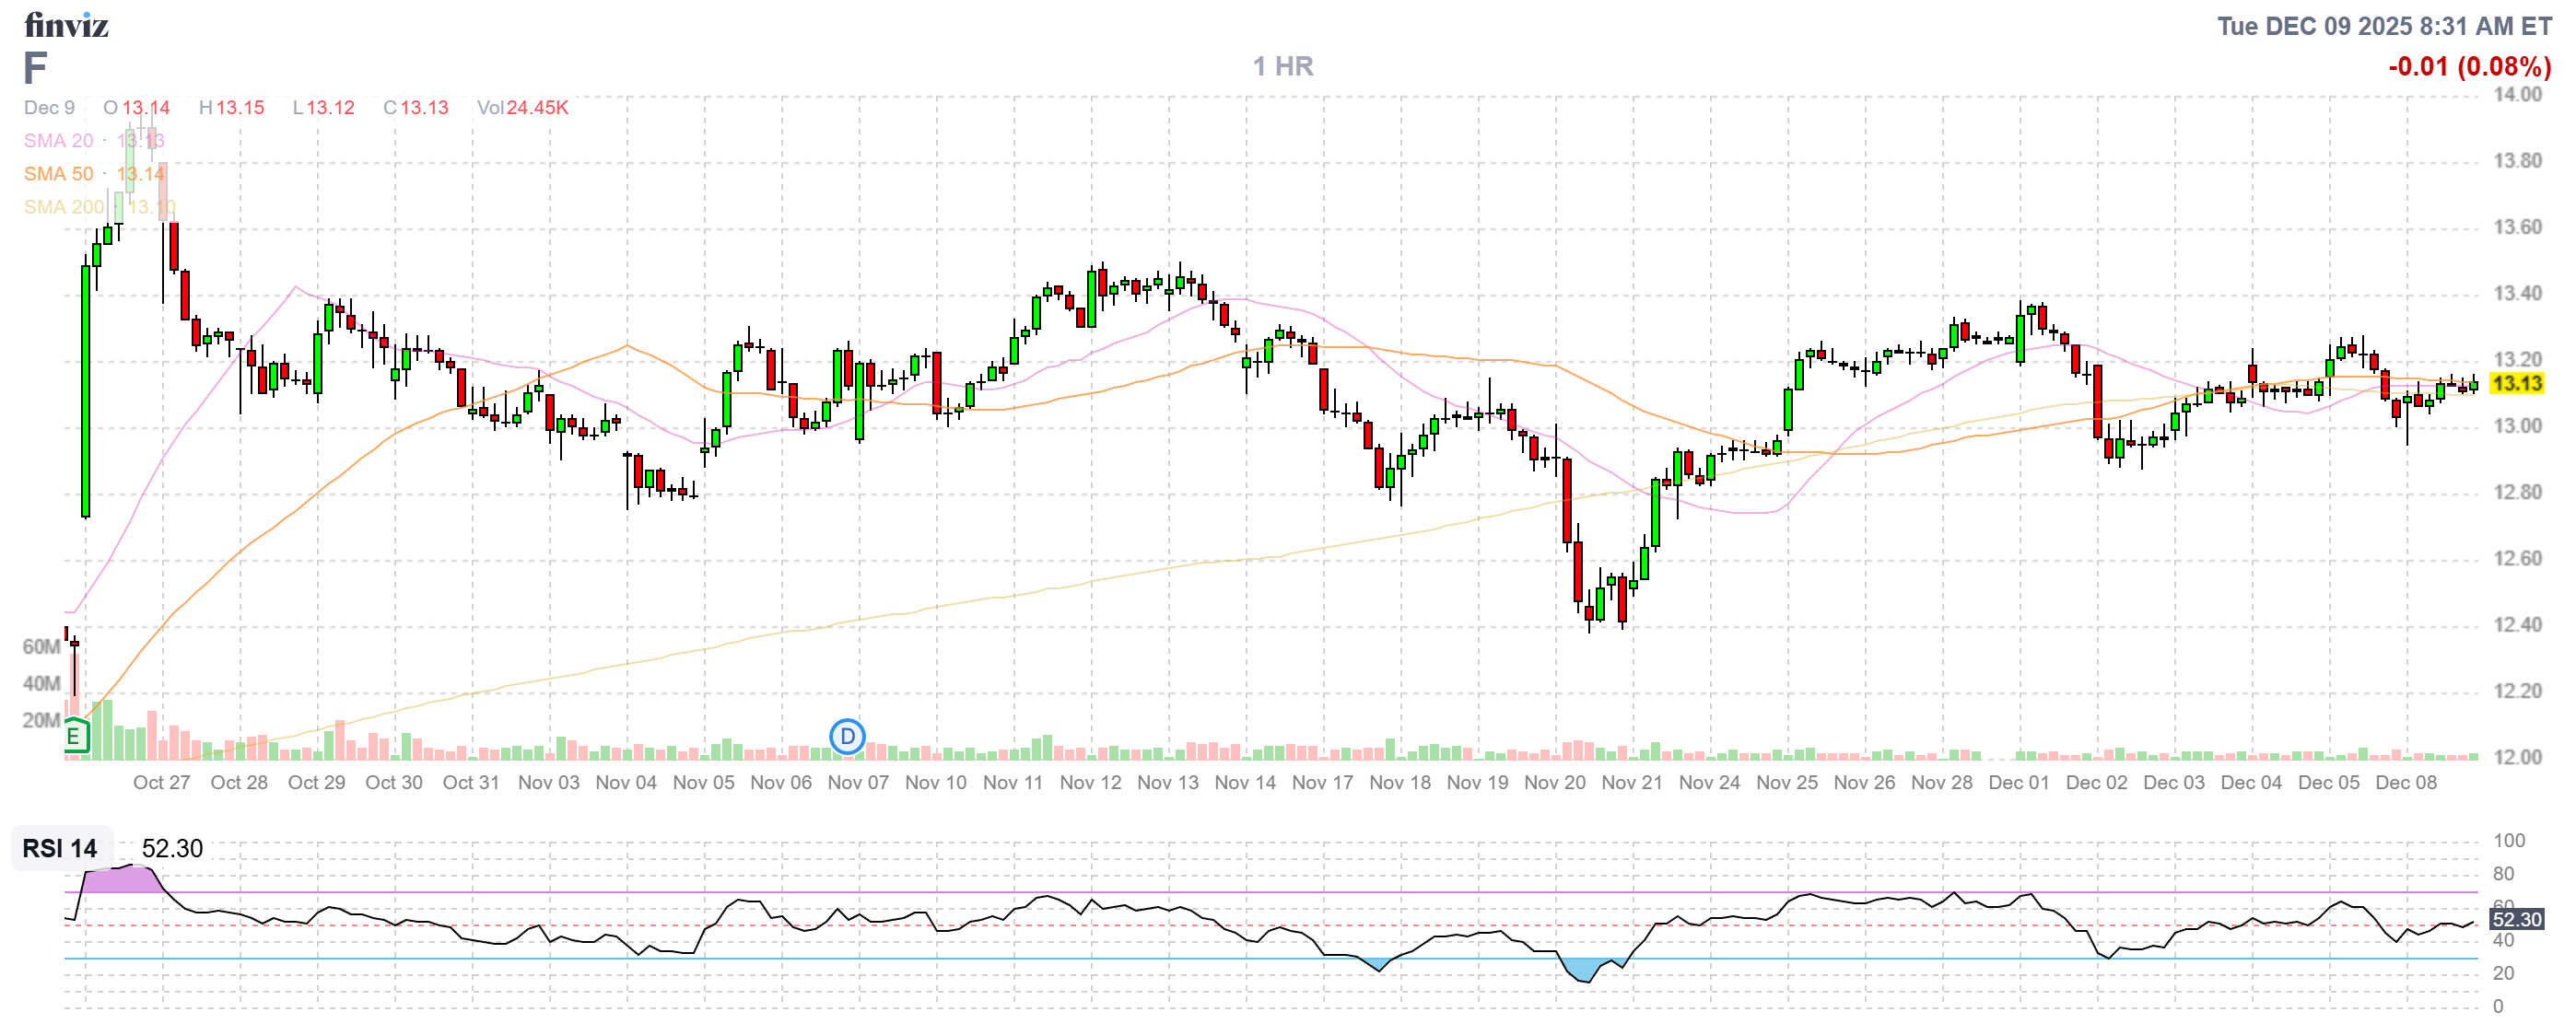Viewport: 2576px width, 1035px height.
Task: Click the Oct 27 date axis label
Action: (x=161, y=783)
